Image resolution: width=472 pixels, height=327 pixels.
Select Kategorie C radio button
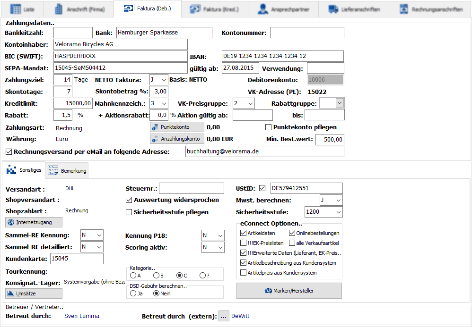click(179, 276)
